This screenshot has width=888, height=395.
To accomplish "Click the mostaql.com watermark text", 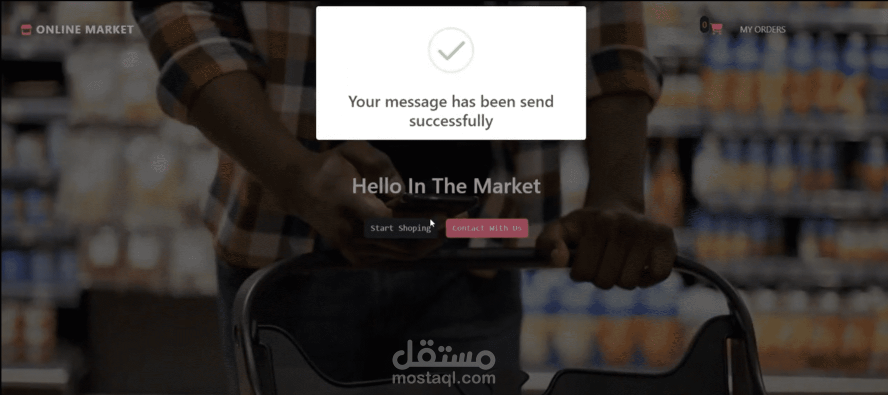I will tap(444, 378).
